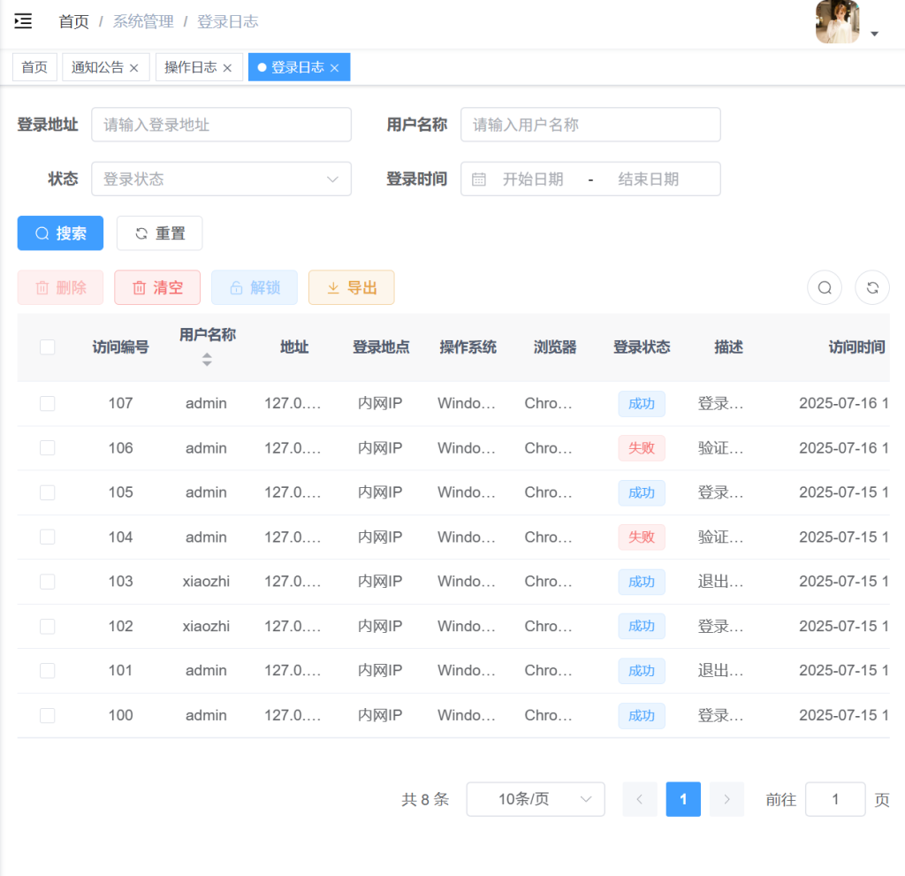Close the 通知公告 tab using its X

[134, 68]
